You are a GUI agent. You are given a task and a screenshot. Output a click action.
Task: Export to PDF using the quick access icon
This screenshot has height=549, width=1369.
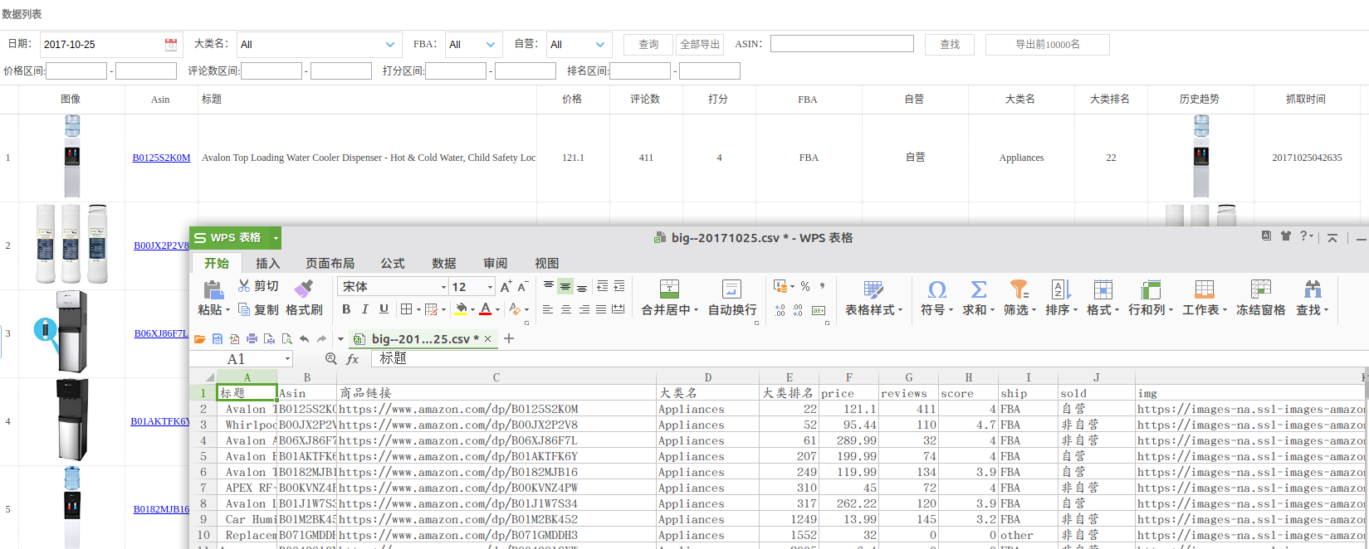(x=234, y=339)
